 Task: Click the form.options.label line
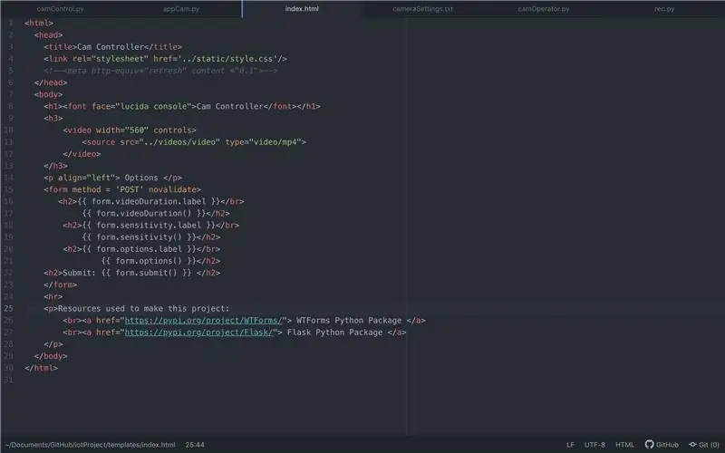click(141, 249)
